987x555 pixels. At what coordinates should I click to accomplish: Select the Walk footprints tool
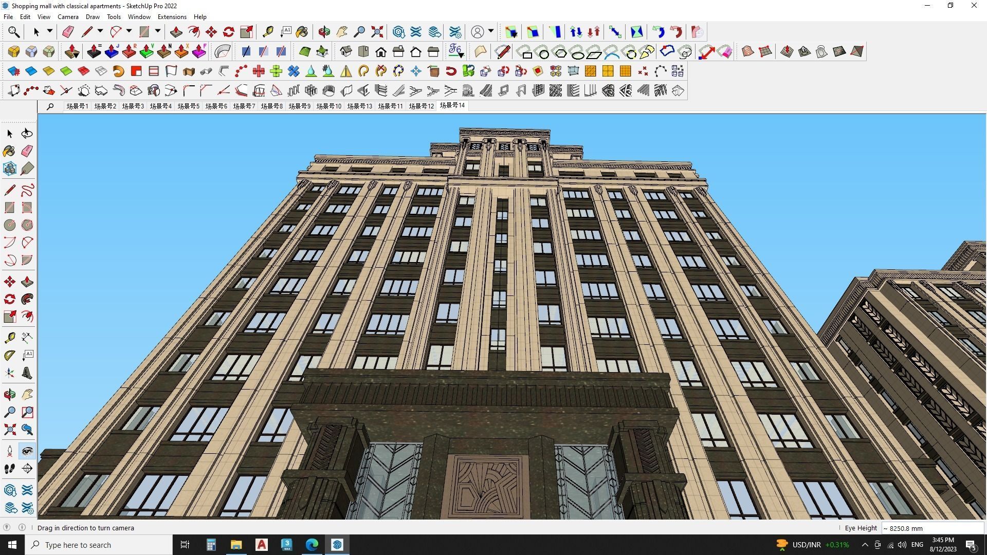point(10,469)
